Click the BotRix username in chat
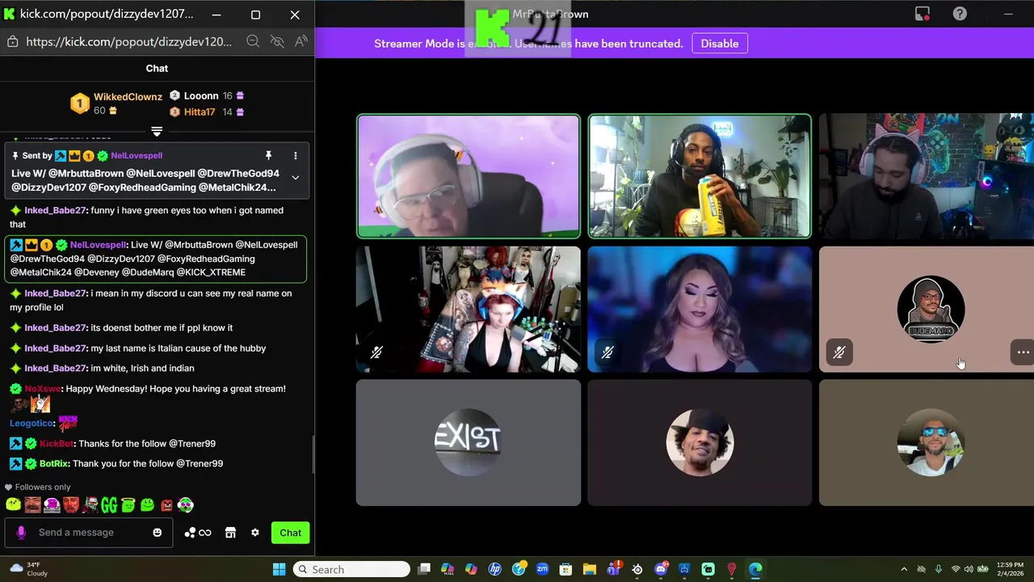 [x=54, y=463]
